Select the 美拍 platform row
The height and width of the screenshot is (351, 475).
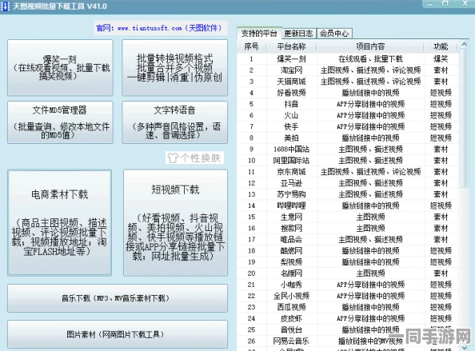[348, 138]
